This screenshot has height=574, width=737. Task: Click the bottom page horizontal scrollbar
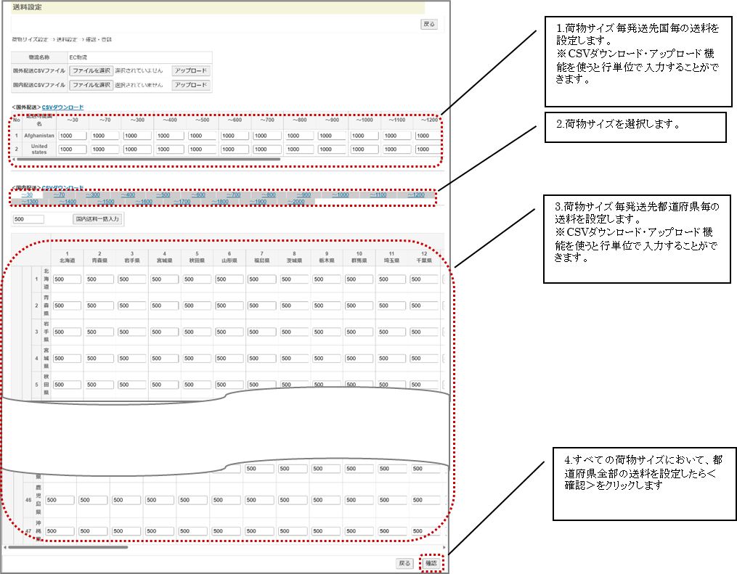[73, 547]
